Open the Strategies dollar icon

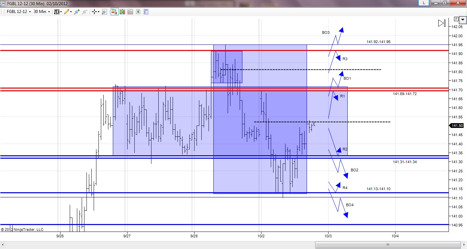tap(138, 12)
